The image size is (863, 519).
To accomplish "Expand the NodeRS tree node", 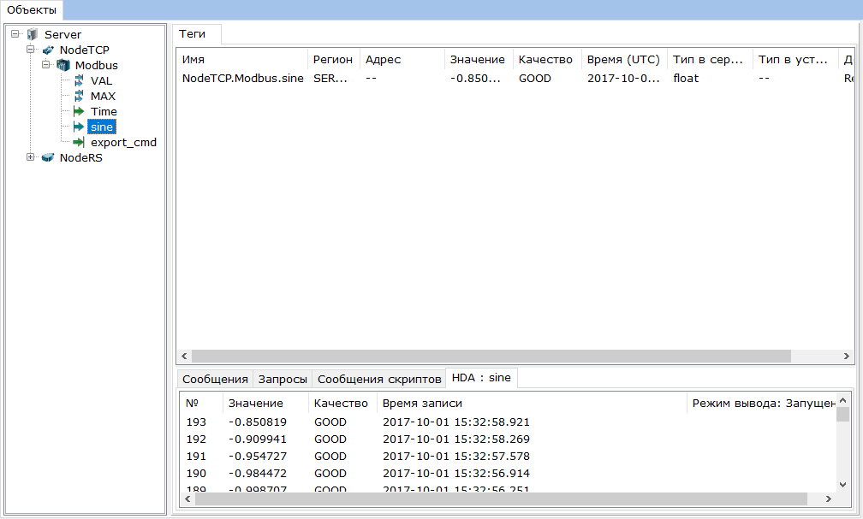I will (x=30, y=157).
